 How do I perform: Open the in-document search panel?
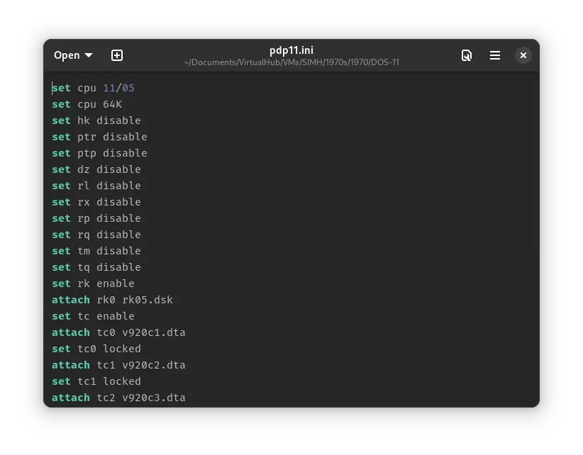click(467, 55)
